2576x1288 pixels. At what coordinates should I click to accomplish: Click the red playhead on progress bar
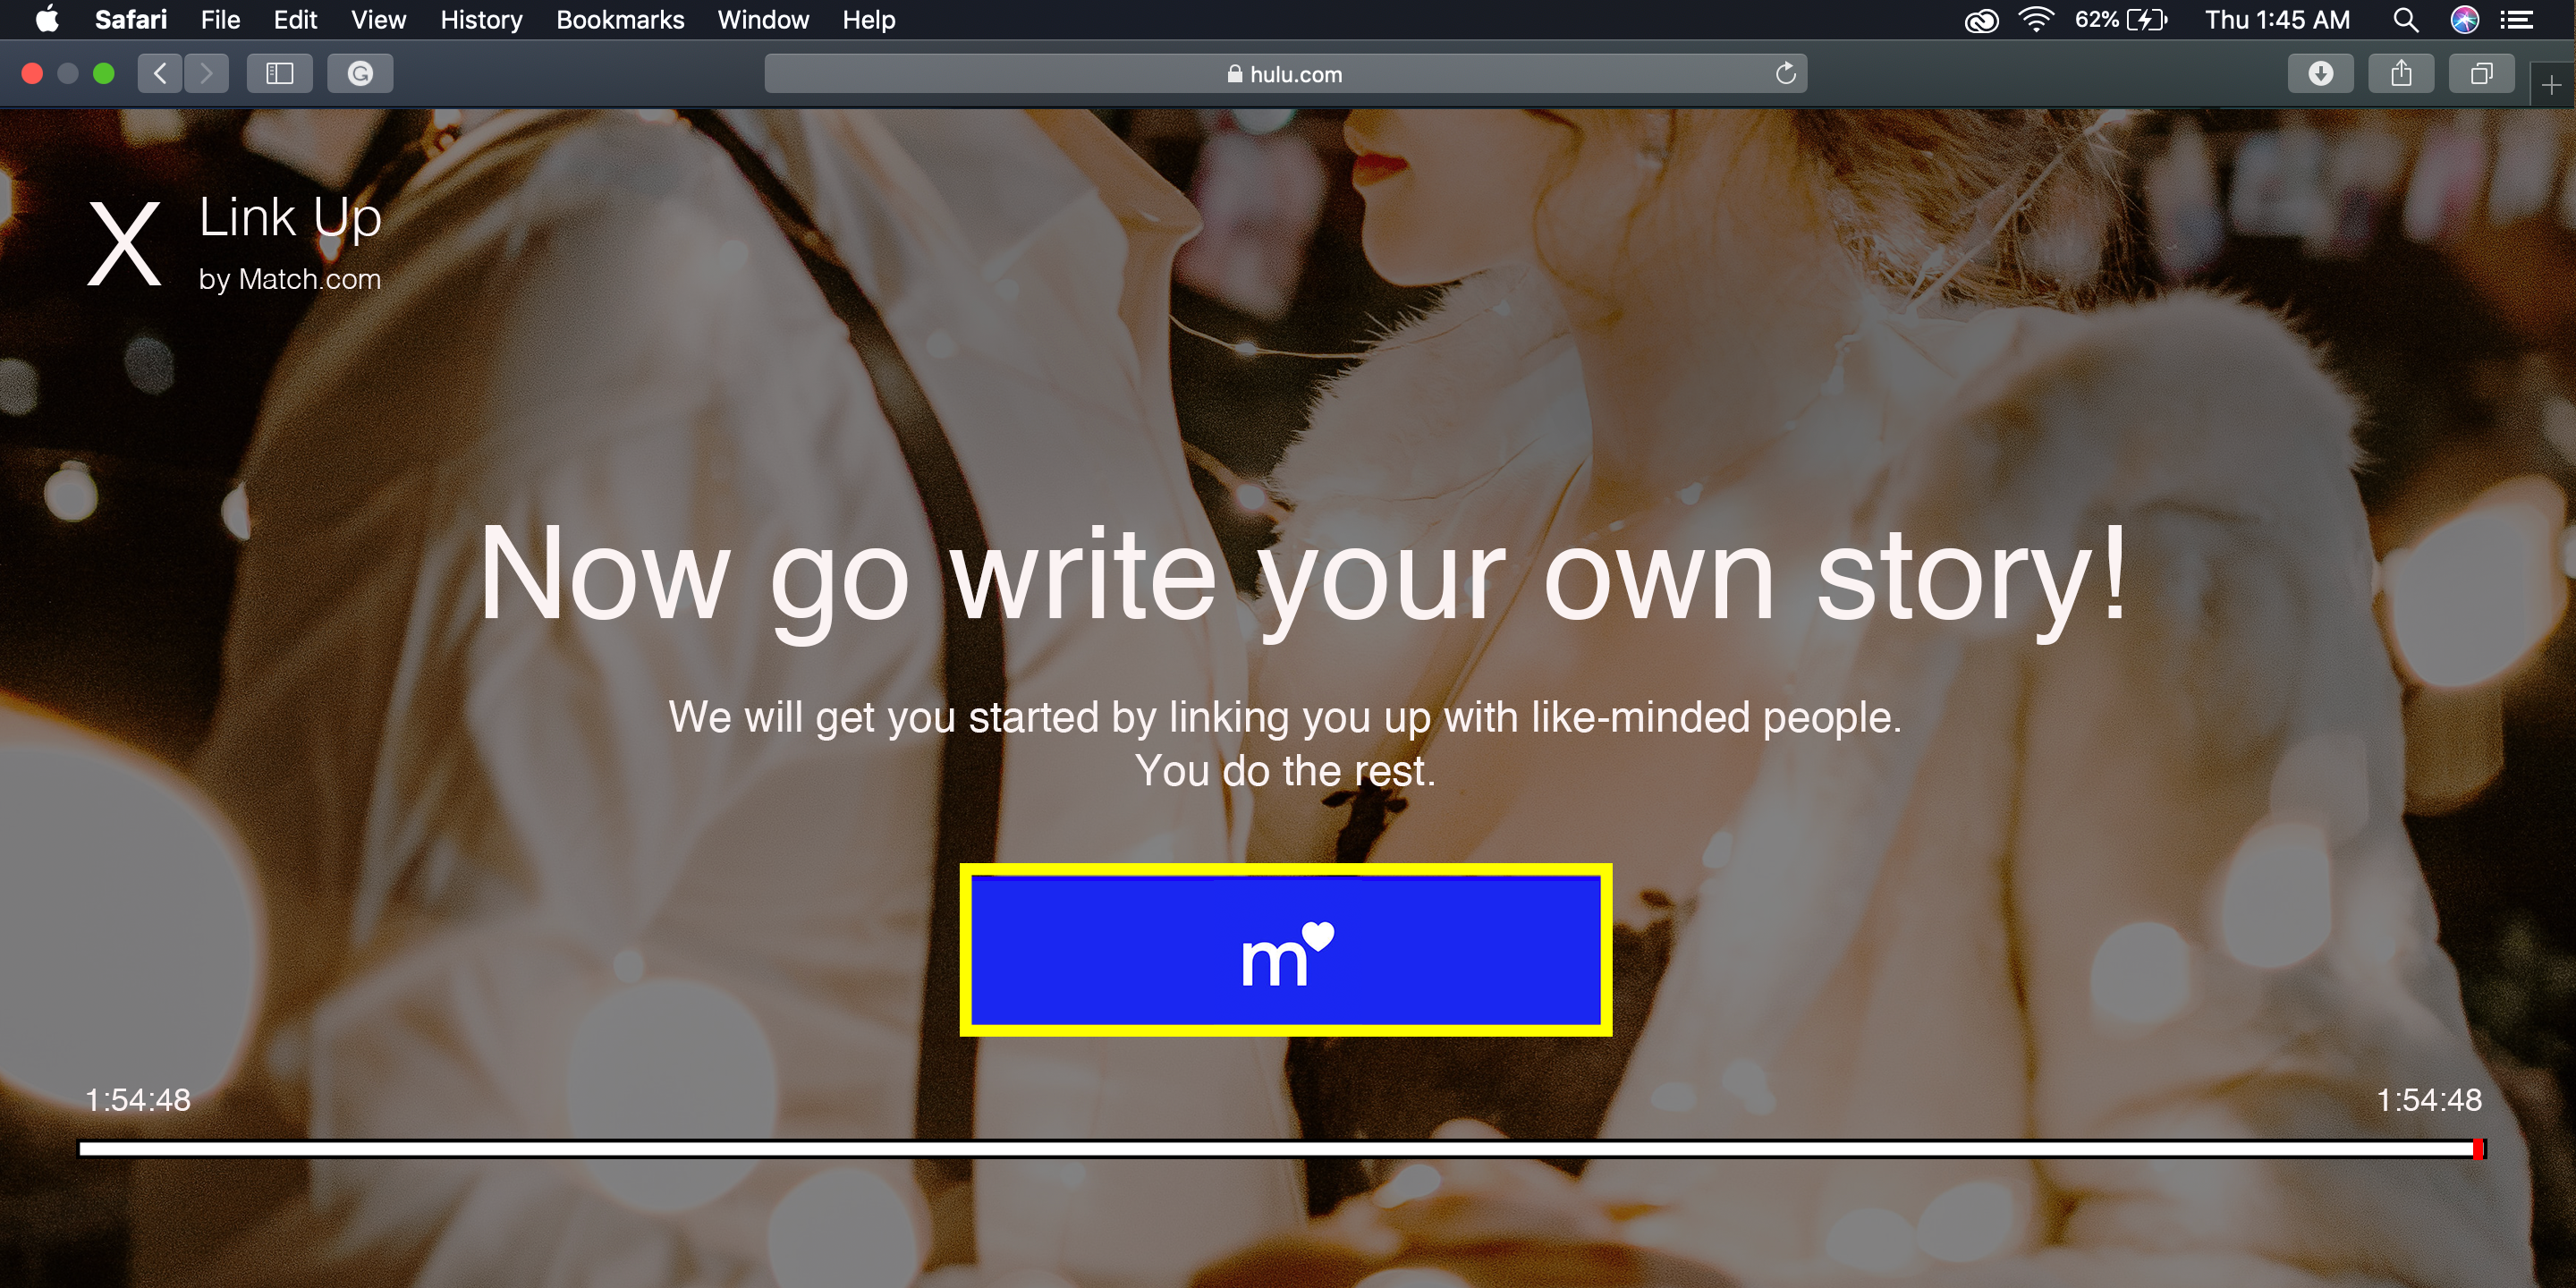tap(2479, 1149)
